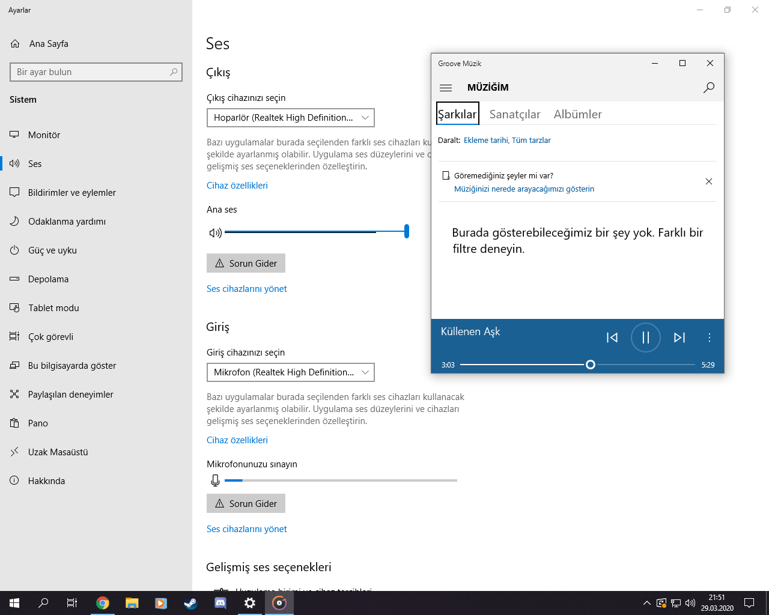Open Uzak Masaüstü settings

[96, 452]
